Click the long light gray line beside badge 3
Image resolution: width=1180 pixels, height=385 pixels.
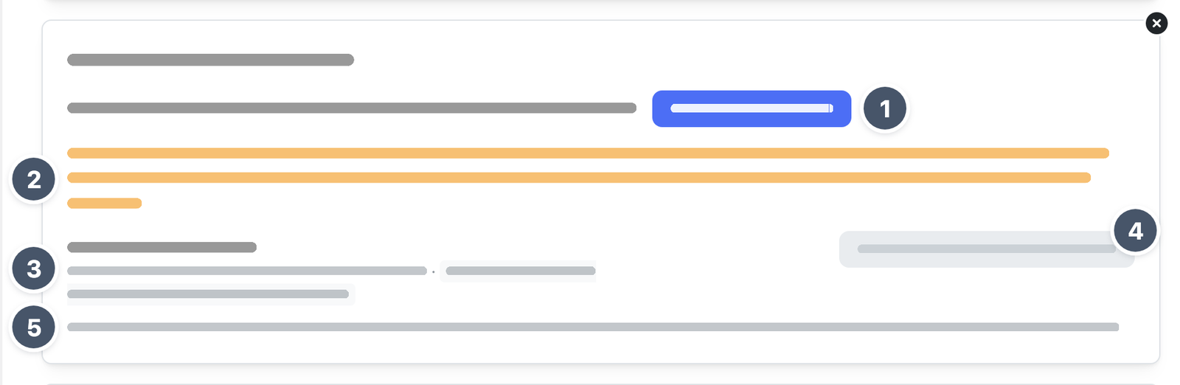click(247, 271)
